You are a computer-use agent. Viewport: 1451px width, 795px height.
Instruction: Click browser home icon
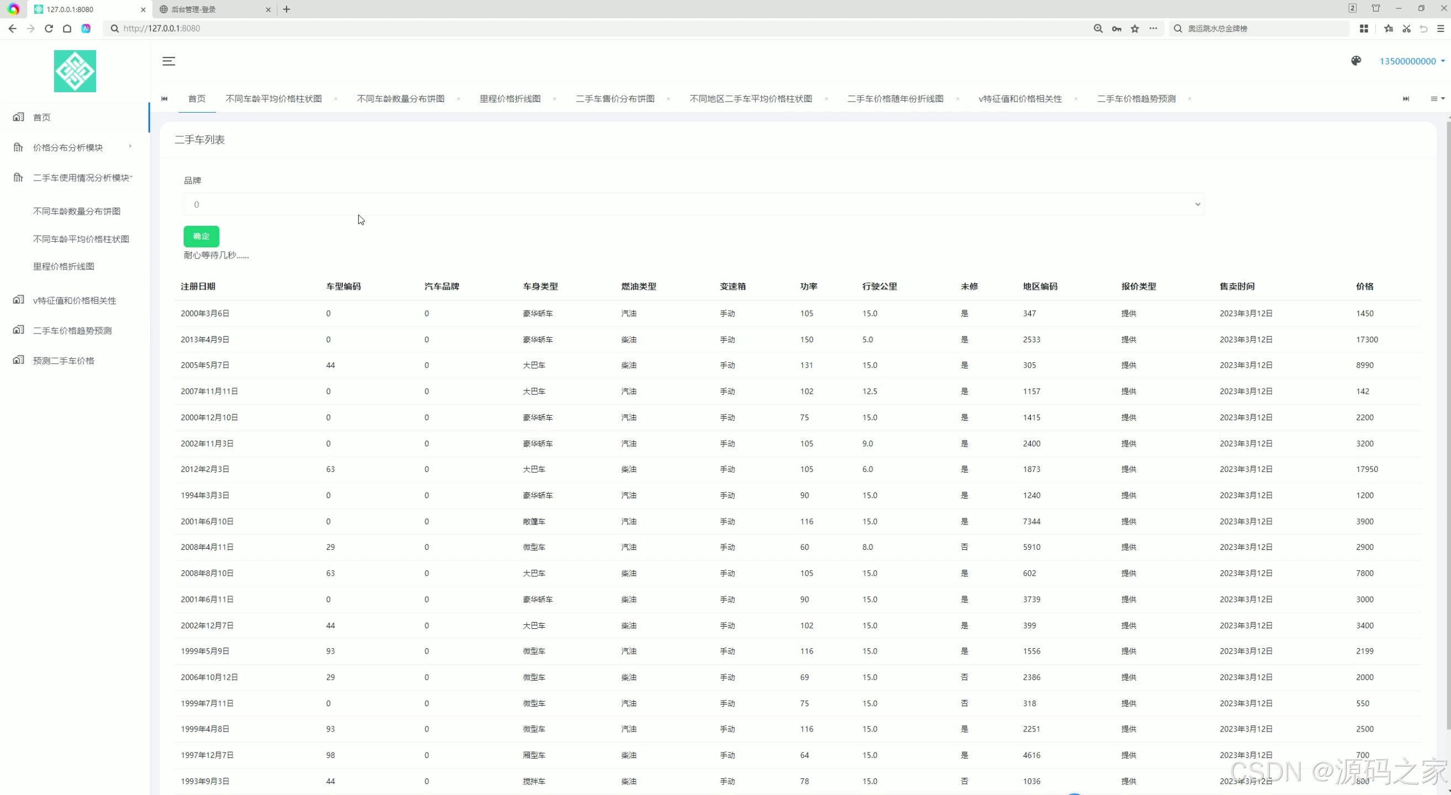[67, 28]
